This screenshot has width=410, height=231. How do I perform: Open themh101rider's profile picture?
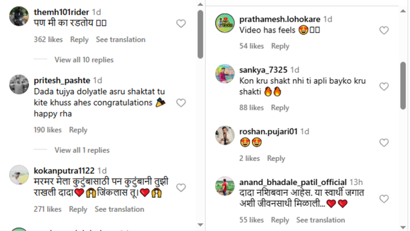point(19,16)
